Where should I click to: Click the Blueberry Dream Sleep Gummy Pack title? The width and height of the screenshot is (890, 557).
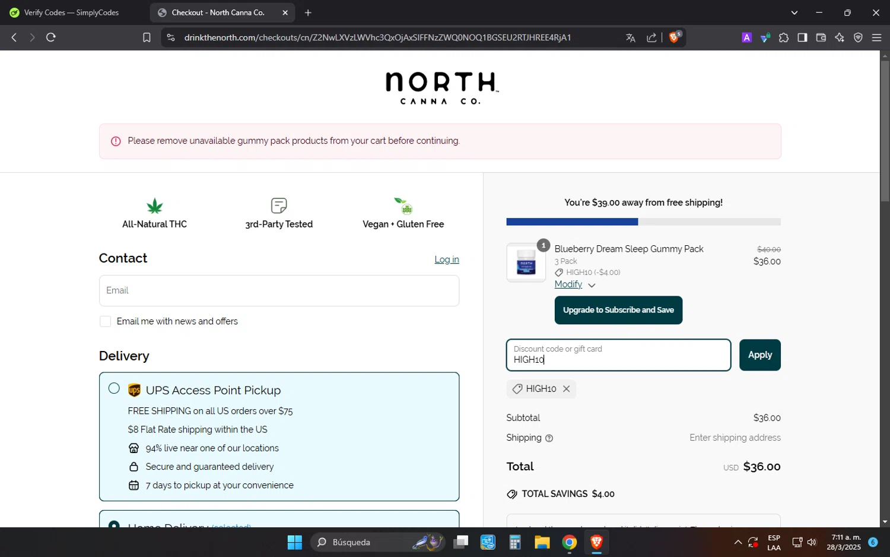(629, 249)
